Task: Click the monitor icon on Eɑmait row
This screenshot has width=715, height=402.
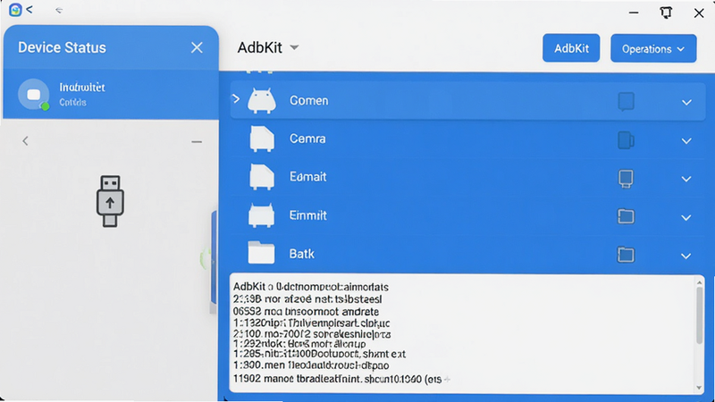Action: pos(626,179)
